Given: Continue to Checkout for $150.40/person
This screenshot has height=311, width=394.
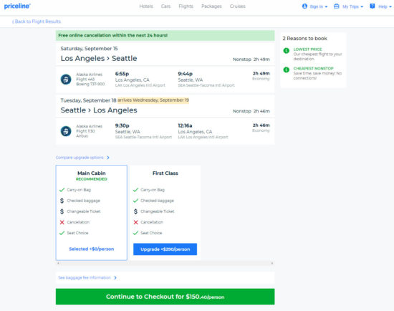Looking at the screenshot, I should (165, 297).
